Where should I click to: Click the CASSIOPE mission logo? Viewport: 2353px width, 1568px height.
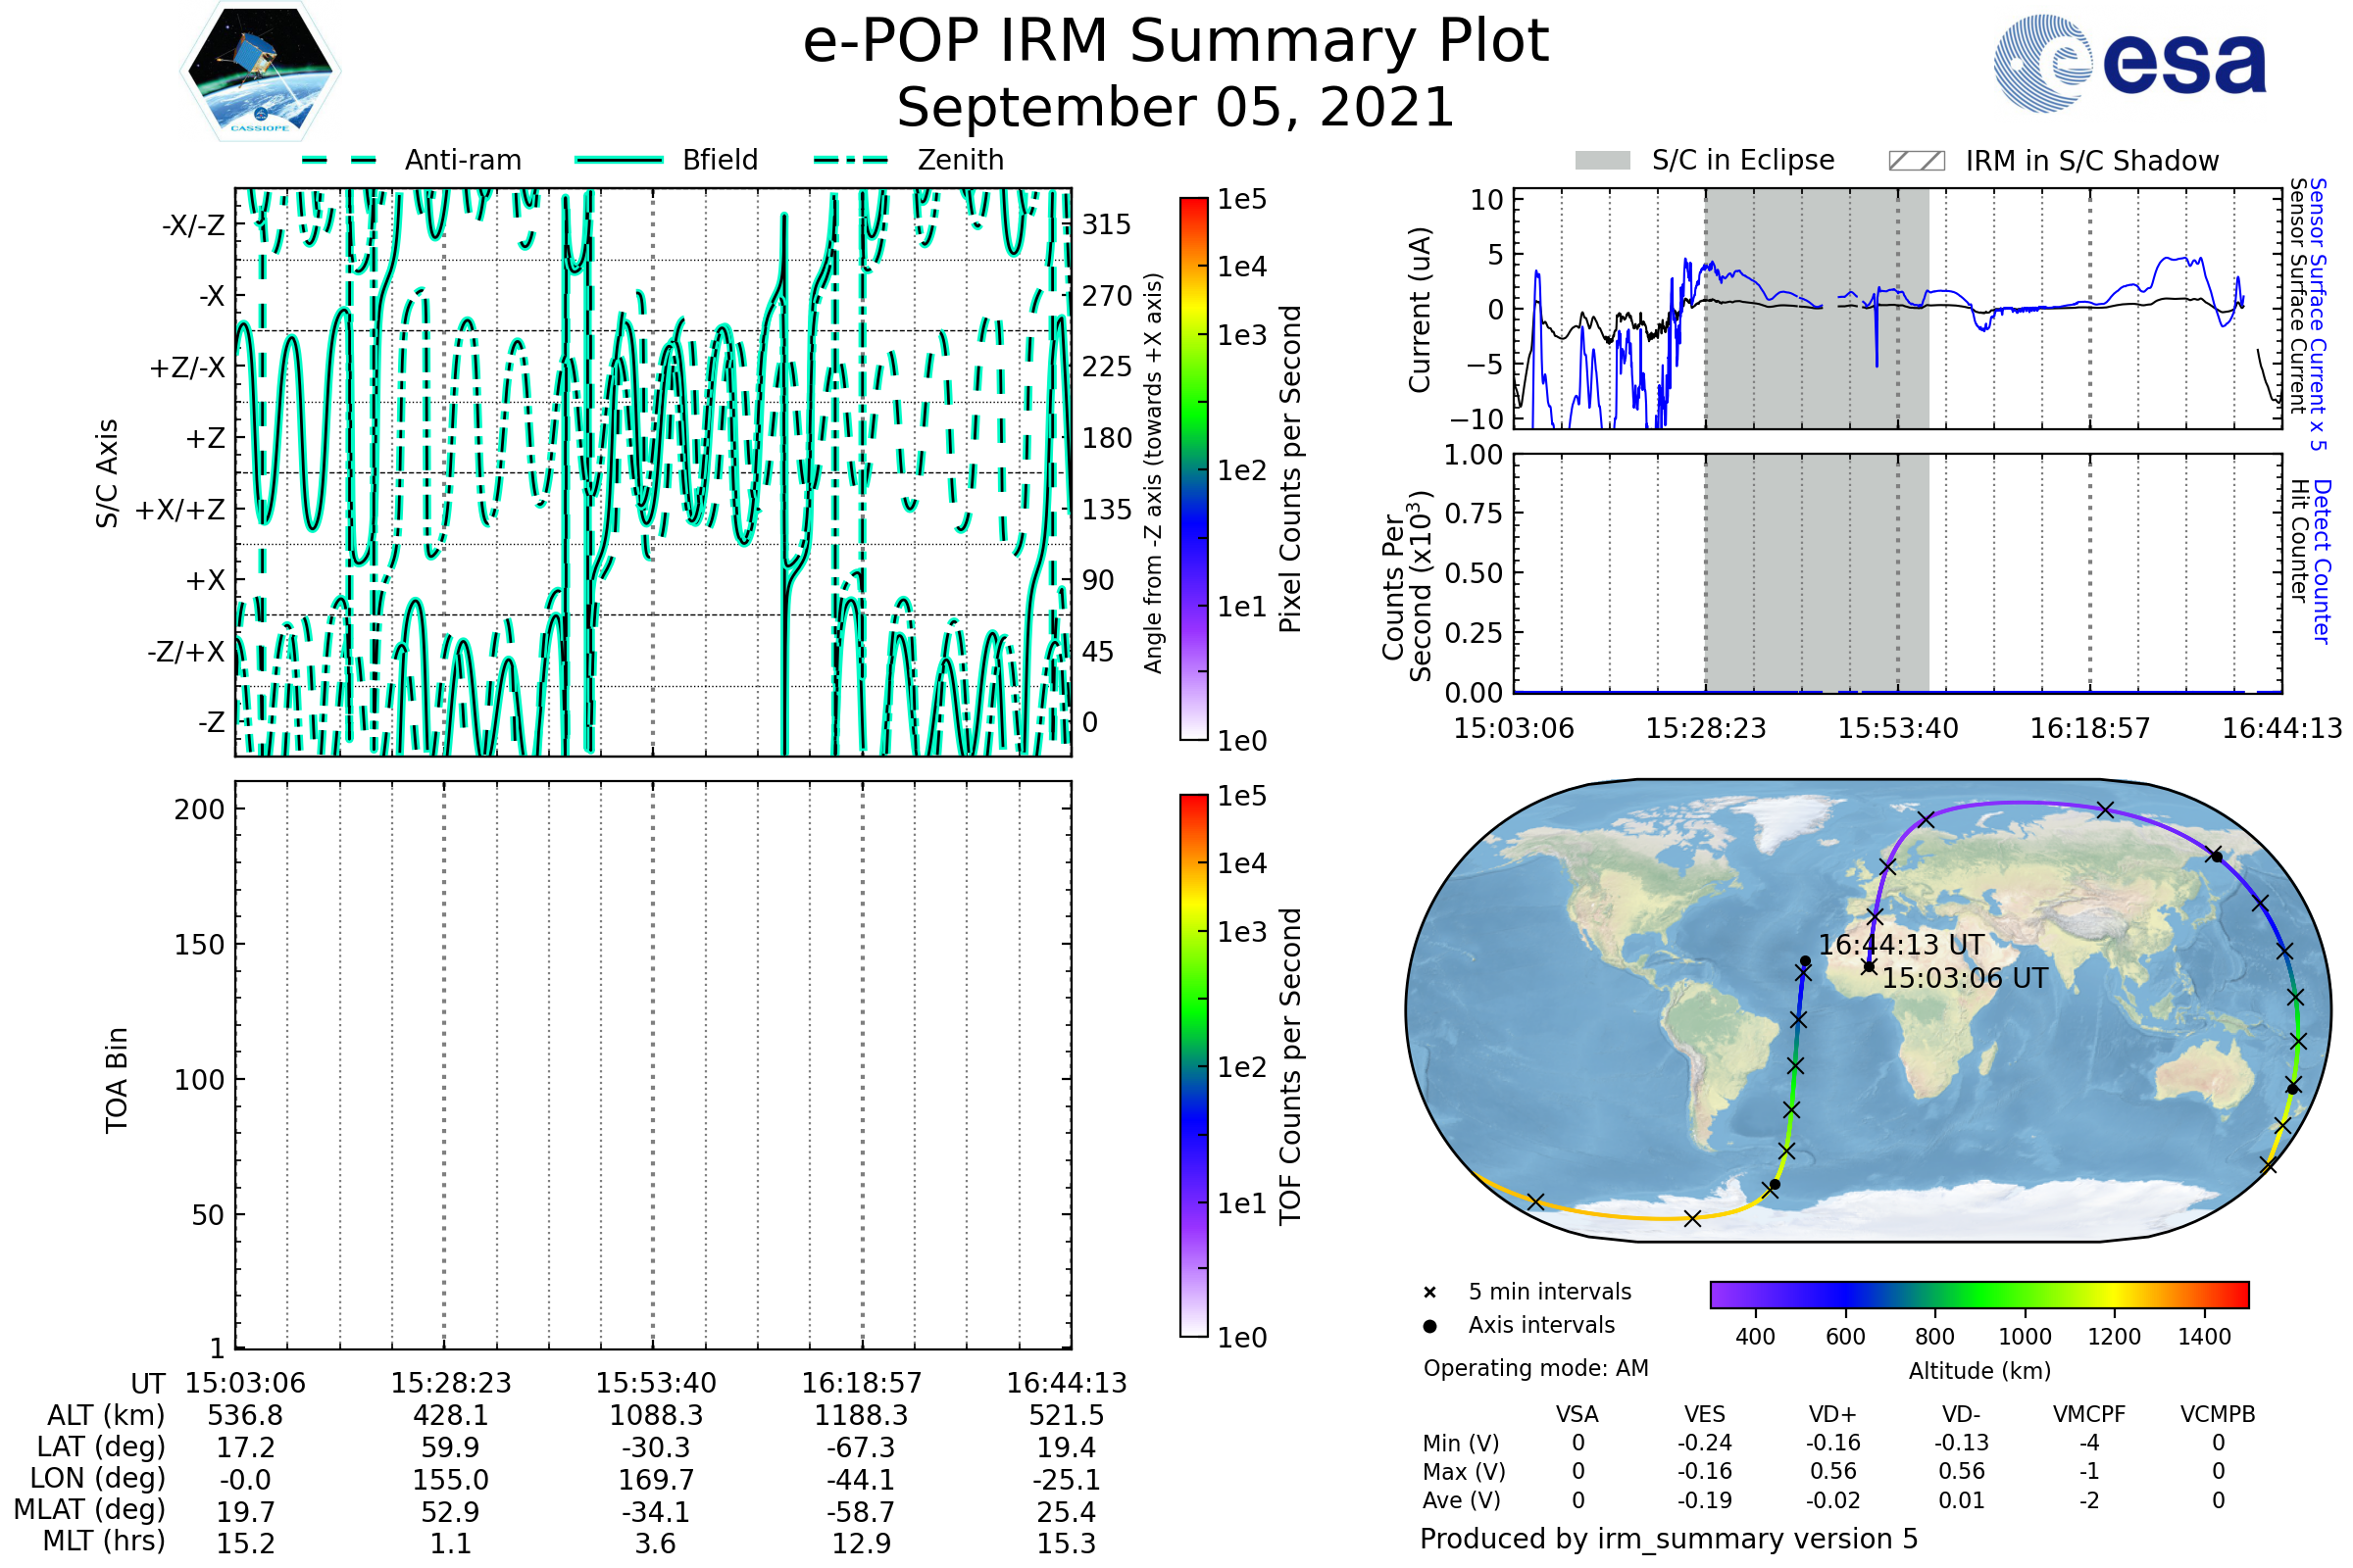[260, 72]
